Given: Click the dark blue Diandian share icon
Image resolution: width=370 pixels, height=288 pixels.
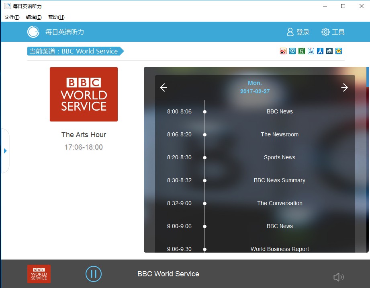Looking at the screenshot, I should [329, 51].
